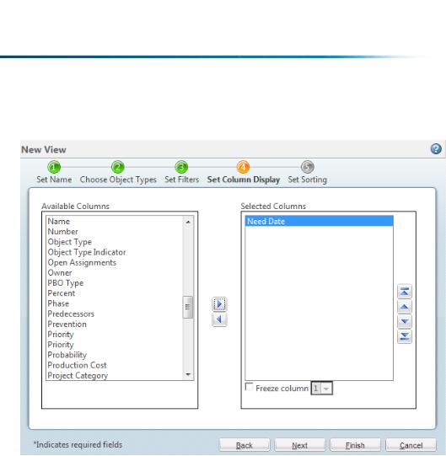The image size is (446, 456).
Task: Move selected column up one position
Action: pyautogui.click(x=405, y=307)
